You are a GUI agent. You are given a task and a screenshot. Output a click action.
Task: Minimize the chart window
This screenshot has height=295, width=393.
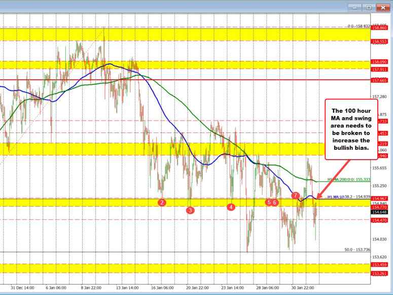click(355, 8)
